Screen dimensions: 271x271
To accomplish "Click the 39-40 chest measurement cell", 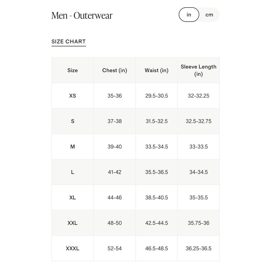I will (115, 147).
